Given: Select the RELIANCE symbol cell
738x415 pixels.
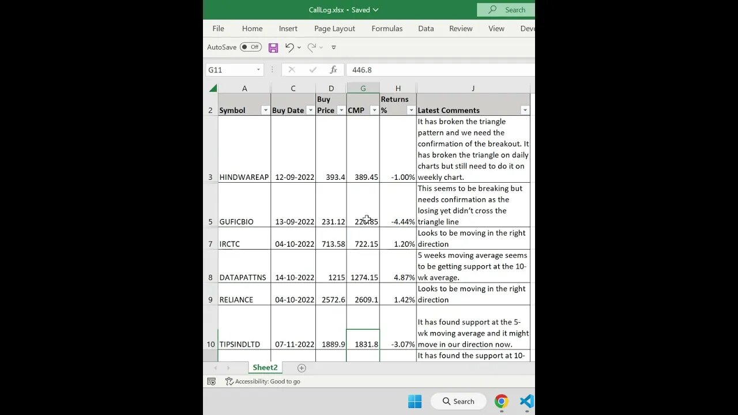Looking at the screenshot, I should point(244,294).
